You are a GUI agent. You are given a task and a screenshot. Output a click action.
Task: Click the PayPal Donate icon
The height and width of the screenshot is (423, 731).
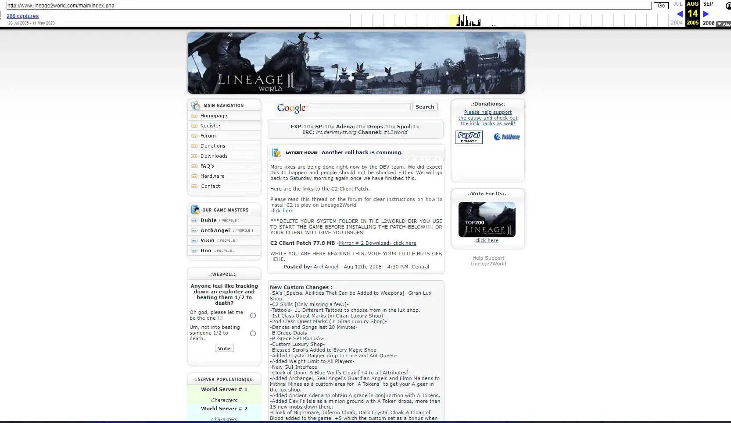click(x=469, y=137)
